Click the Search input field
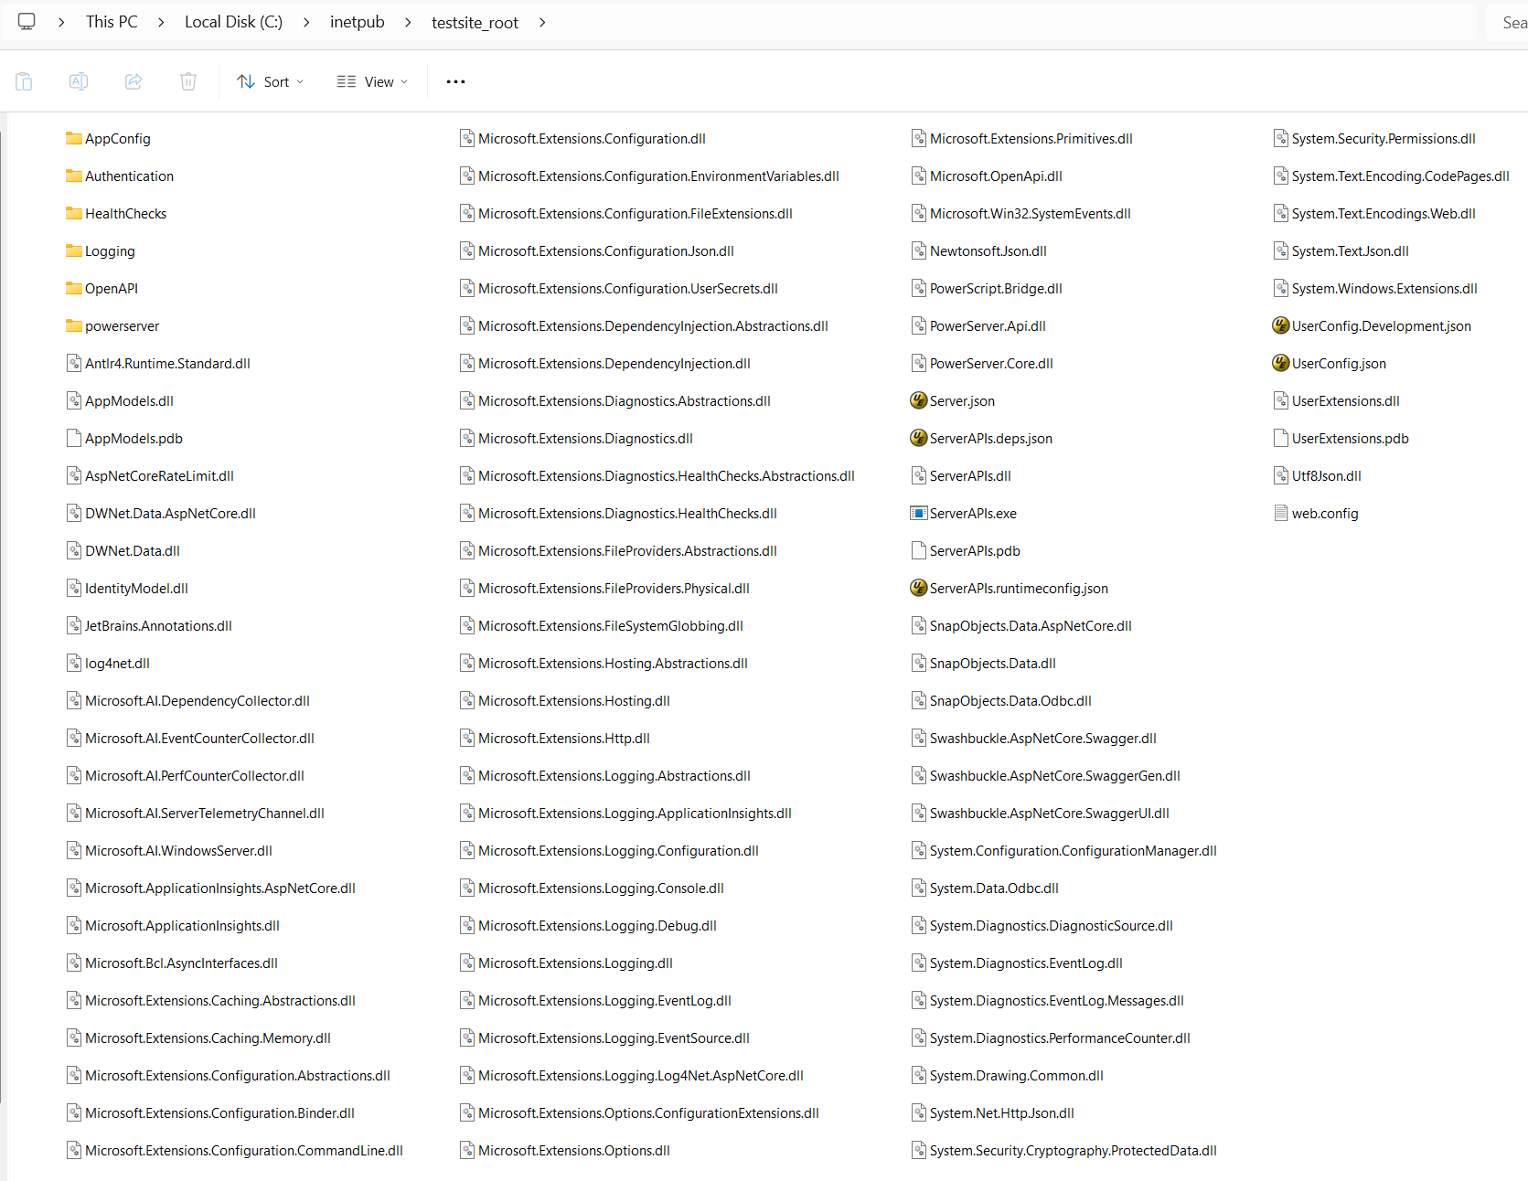1528x1181 pixels. pos(1509,22)
